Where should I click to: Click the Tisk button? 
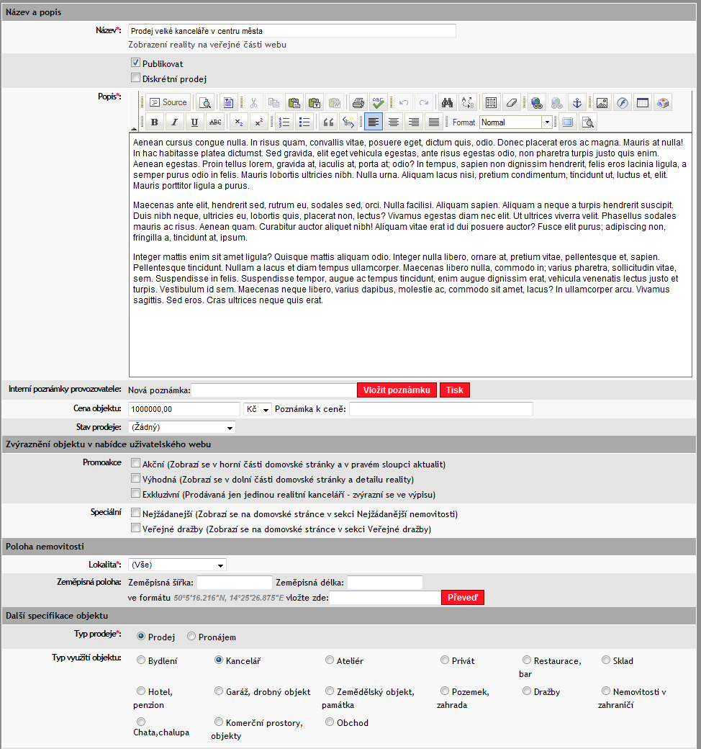point(455,390)
